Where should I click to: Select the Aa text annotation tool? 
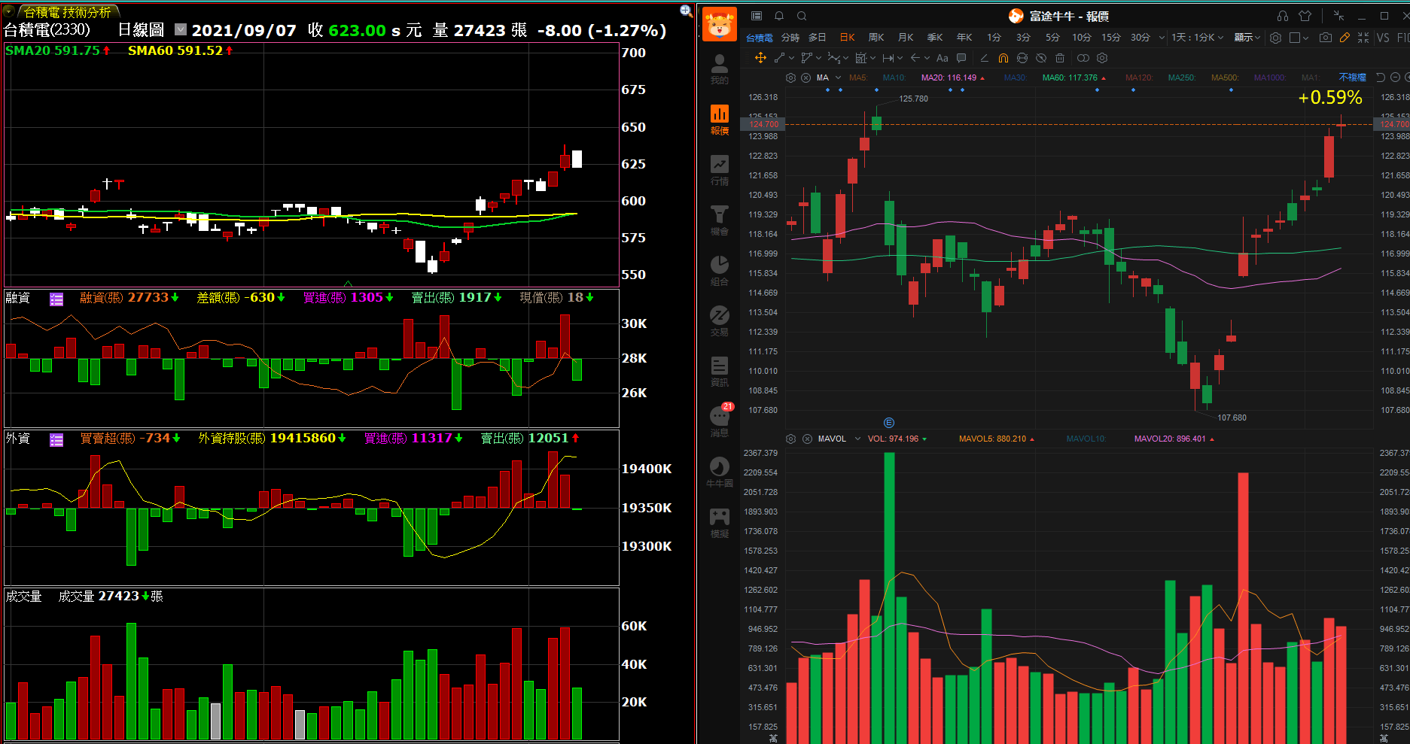point(942,58)
